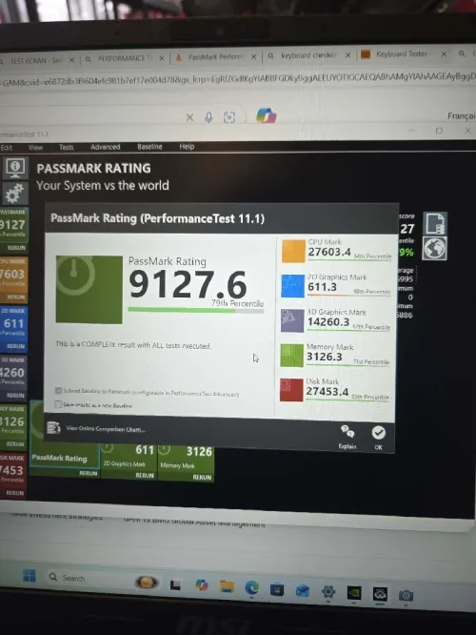Viewport: 476px width, 635px height.
Task: Click the 2D Graphics Mark blue icon
Action: coord(292,286)
